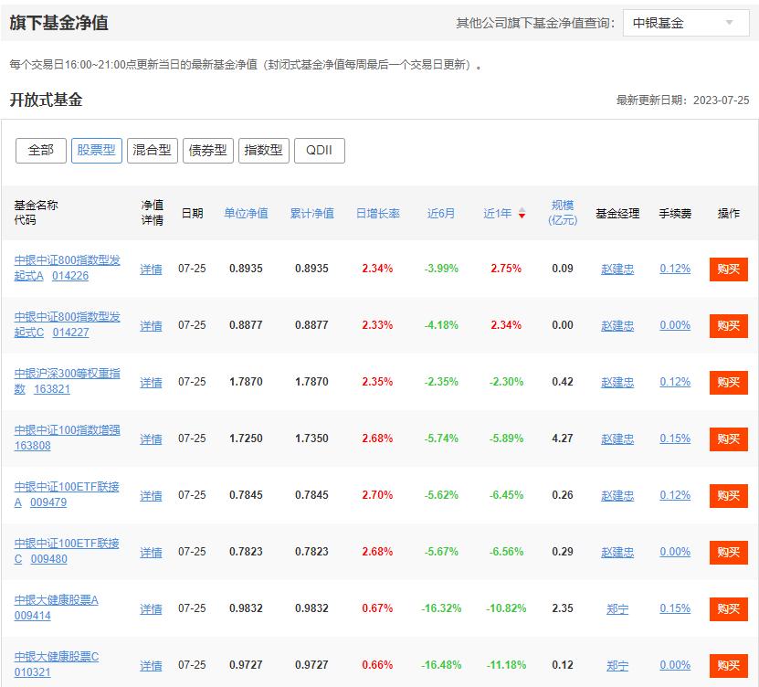Open the 指数型 fund list

tap(264, 150)
